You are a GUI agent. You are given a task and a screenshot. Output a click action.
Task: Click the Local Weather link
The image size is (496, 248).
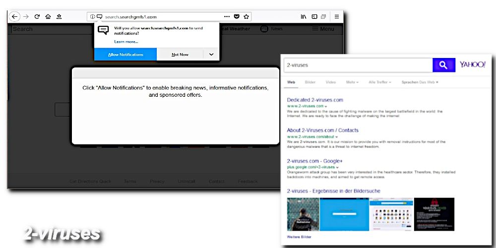click(x=235, y=29)
